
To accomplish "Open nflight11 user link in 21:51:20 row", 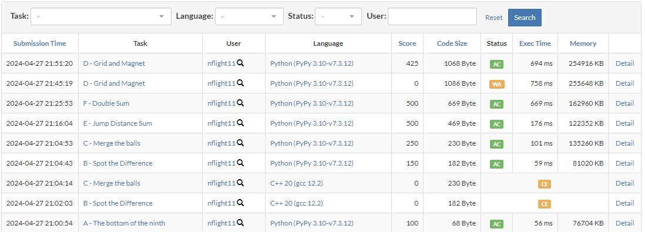I will tap(221, 63).
